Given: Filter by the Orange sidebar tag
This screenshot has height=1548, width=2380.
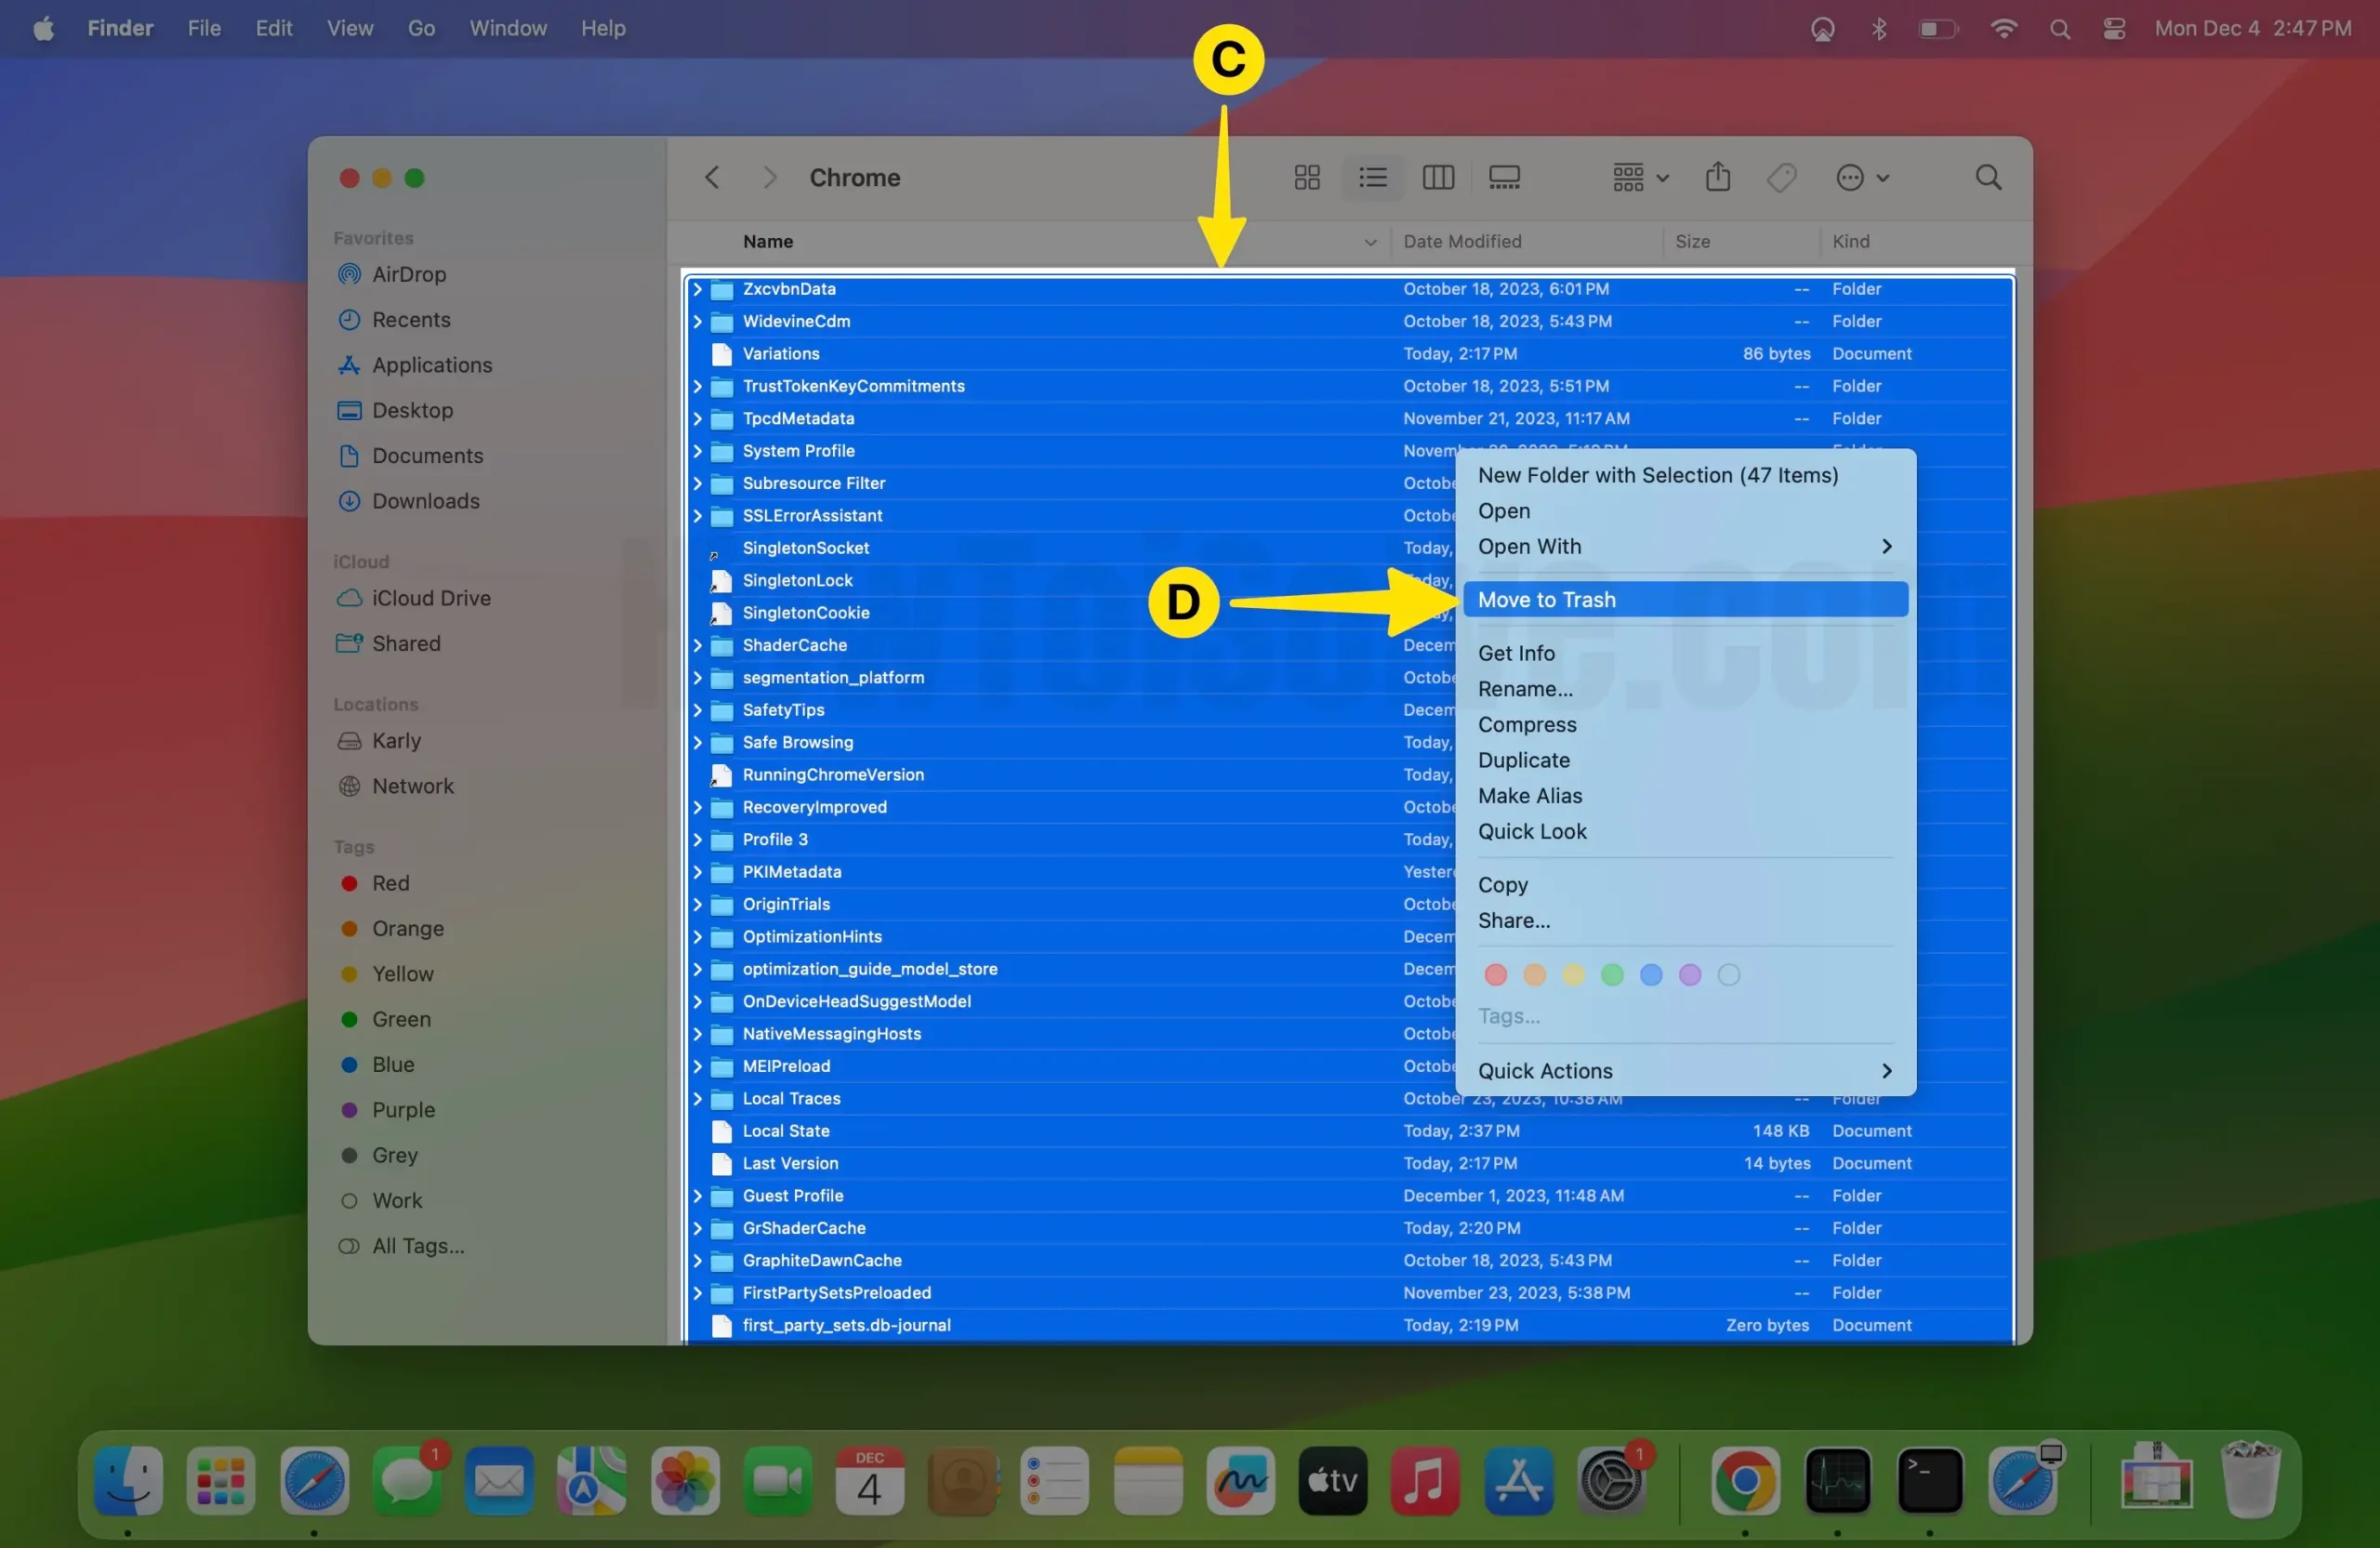Looking at the screenshot, I should (391, 929).
